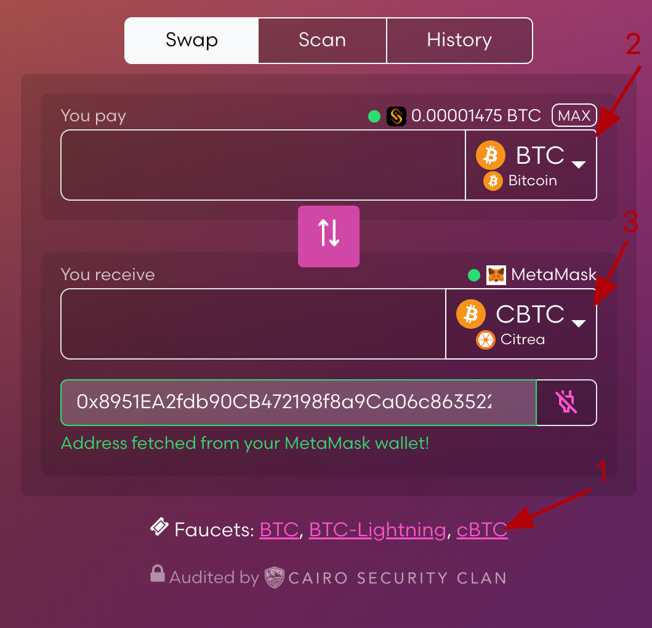Follow the cBTC faucet link
The width and height of the screenshot is (652, 628).
(x=482, y=529)
